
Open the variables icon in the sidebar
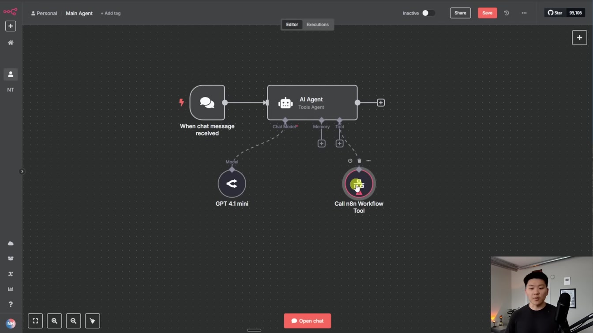coord(11,274)
